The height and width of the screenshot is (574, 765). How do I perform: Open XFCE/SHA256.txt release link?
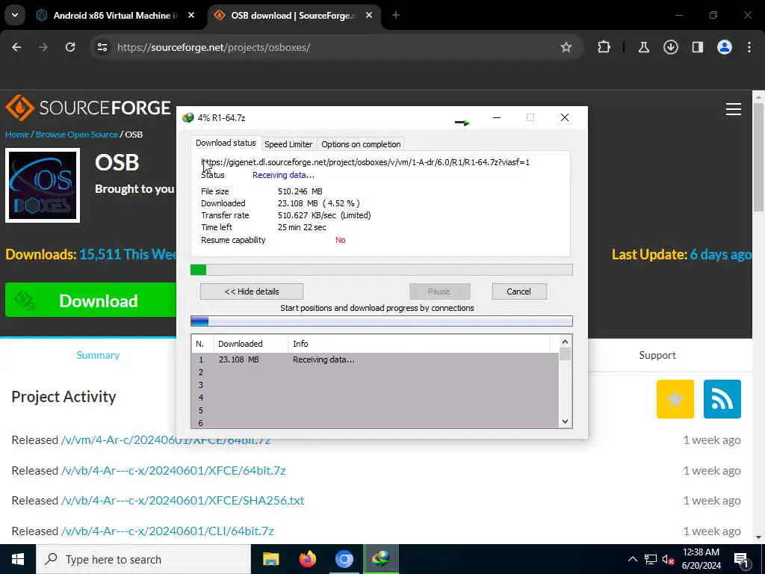pos(182,501)
